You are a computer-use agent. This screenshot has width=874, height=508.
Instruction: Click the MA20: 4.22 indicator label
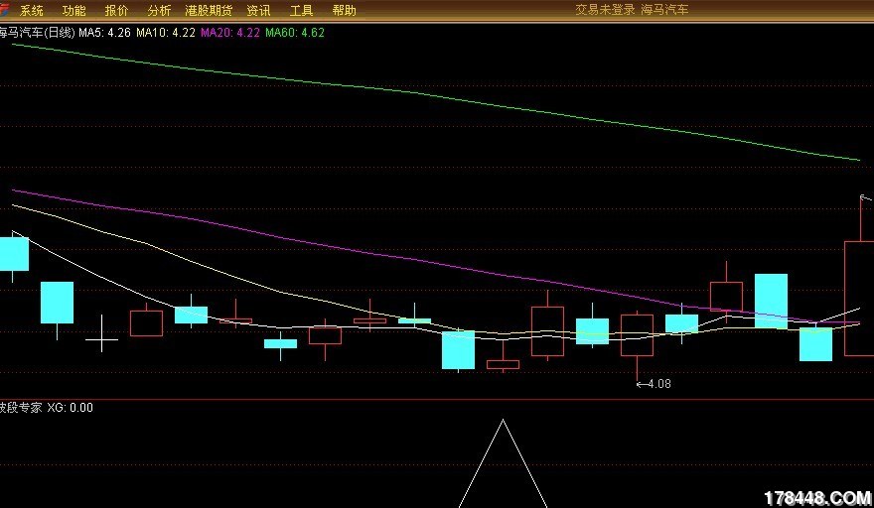[x=230, y=33]
